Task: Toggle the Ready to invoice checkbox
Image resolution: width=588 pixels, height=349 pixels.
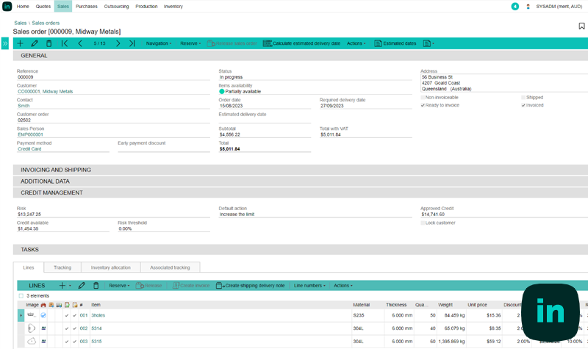Action: (x=423, y=105)
